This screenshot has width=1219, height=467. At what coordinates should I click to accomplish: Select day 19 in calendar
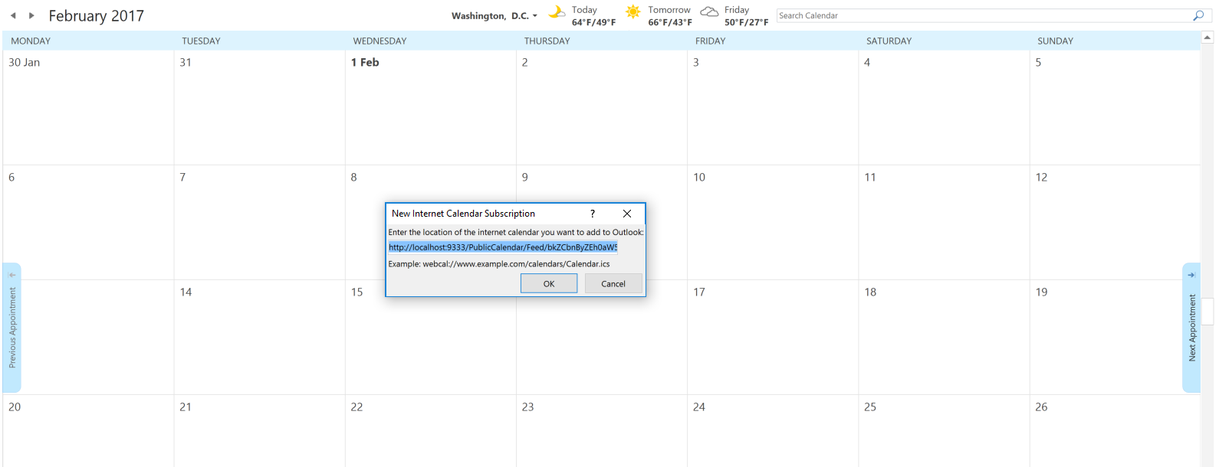1115,337
